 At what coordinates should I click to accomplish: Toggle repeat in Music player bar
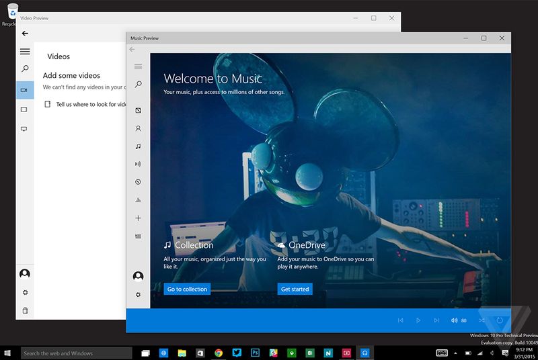(x=500, y=320)
